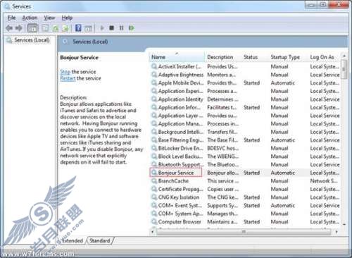Sort by the Log On As column header
Image resolution: width=352 pixels, height=258 pixels.
point(325,57)
